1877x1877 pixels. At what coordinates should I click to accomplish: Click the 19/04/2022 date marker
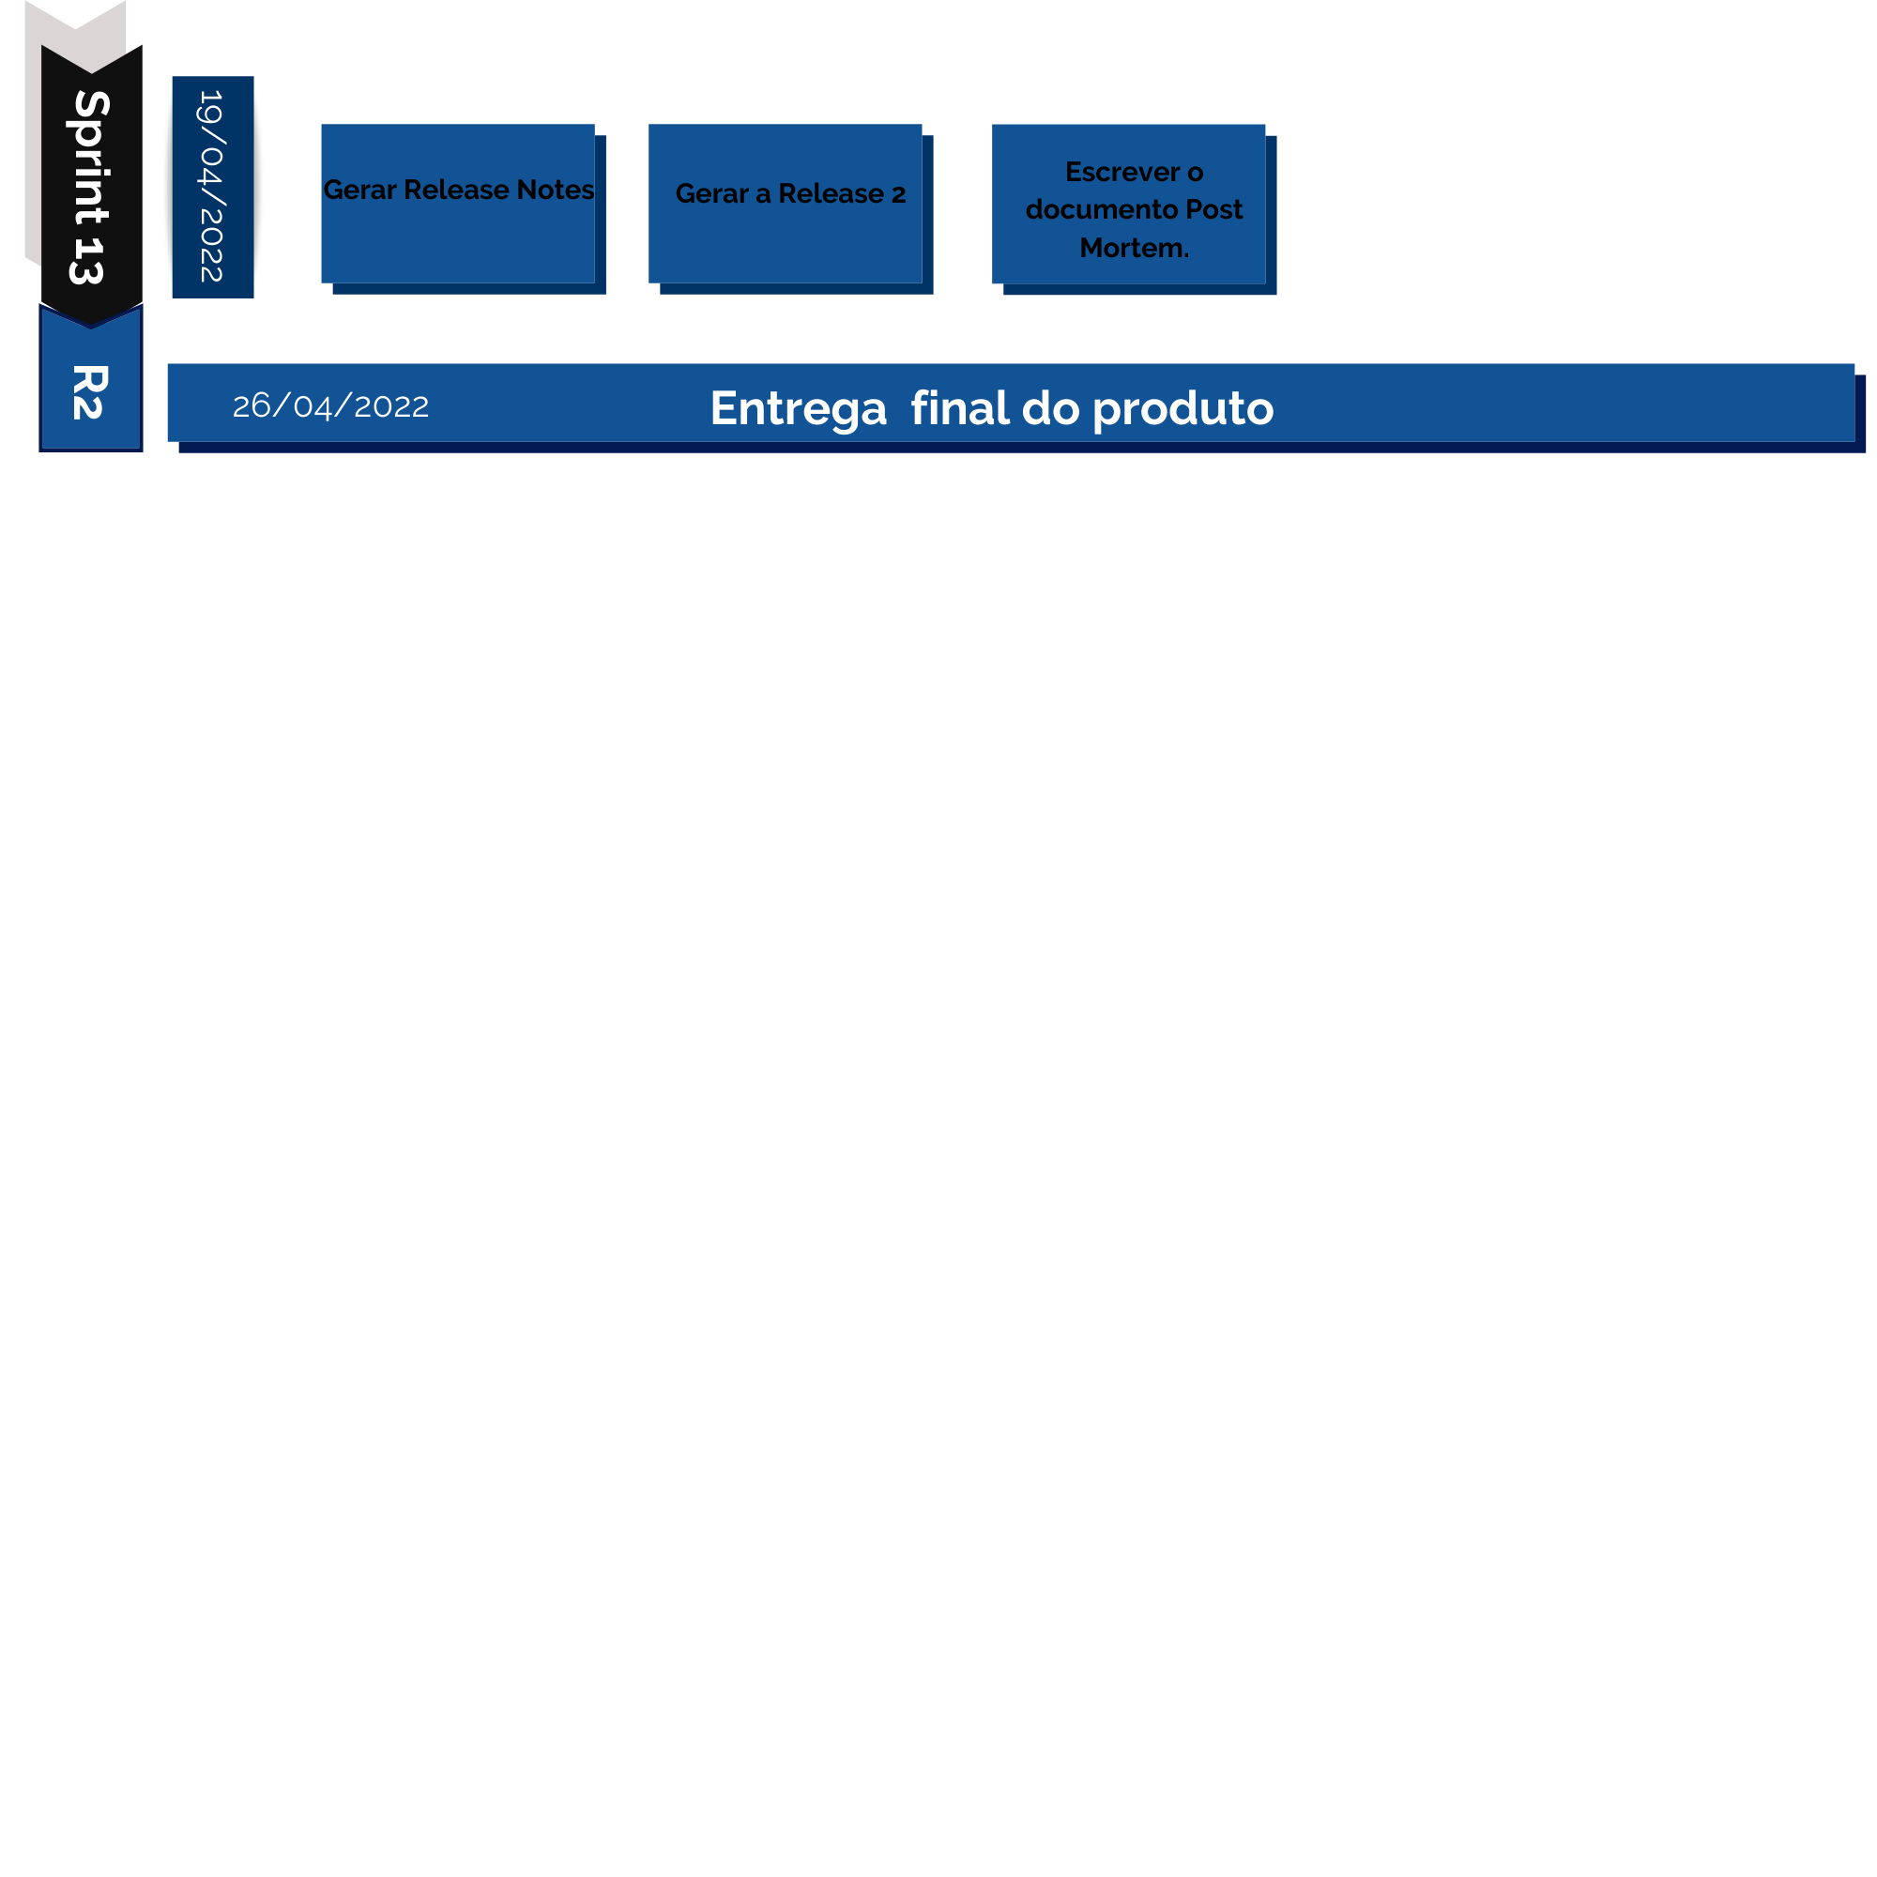213,188
